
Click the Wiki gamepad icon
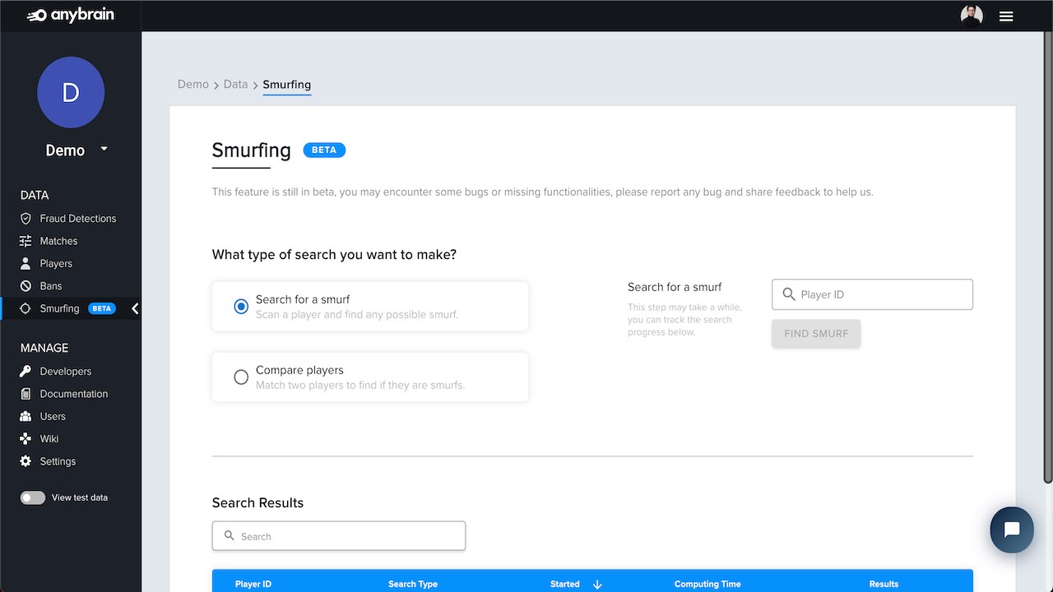[x=26, y=439]
